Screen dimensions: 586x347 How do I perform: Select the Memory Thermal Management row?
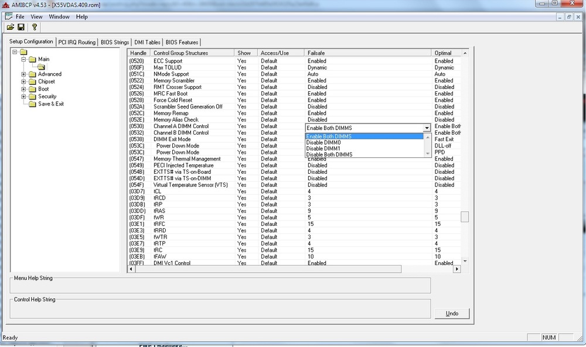[x=187, y=159]
